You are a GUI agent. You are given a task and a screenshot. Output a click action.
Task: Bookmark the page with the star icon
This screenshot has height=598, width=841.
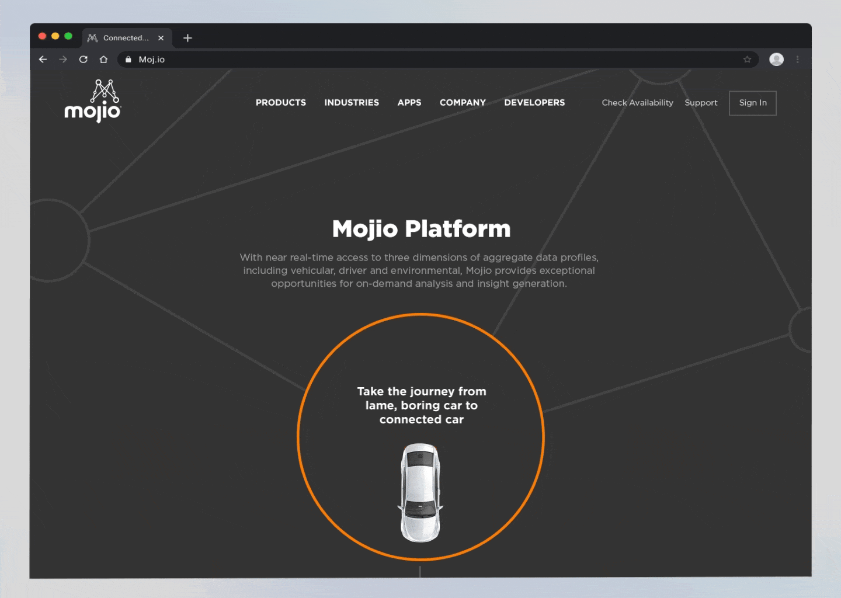(747, 59)
